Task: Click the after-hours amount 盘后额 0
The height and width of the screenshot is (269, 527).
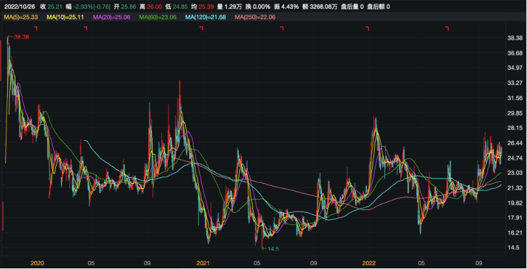Action: click(379, 6)
